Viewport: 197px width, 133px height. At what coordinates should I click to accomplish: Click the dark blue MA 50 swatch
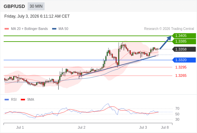click(54, 29)
